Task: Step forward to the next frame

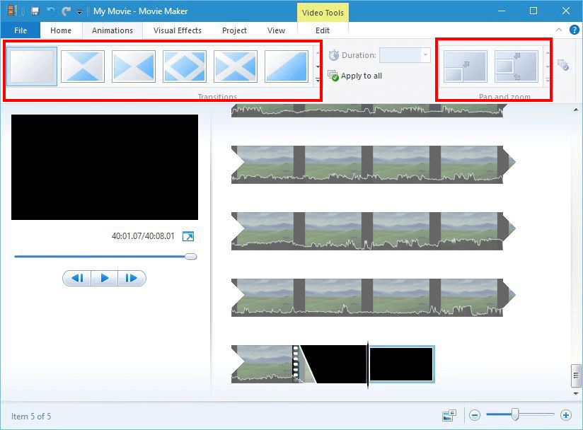Action: (x=132, y=278)
